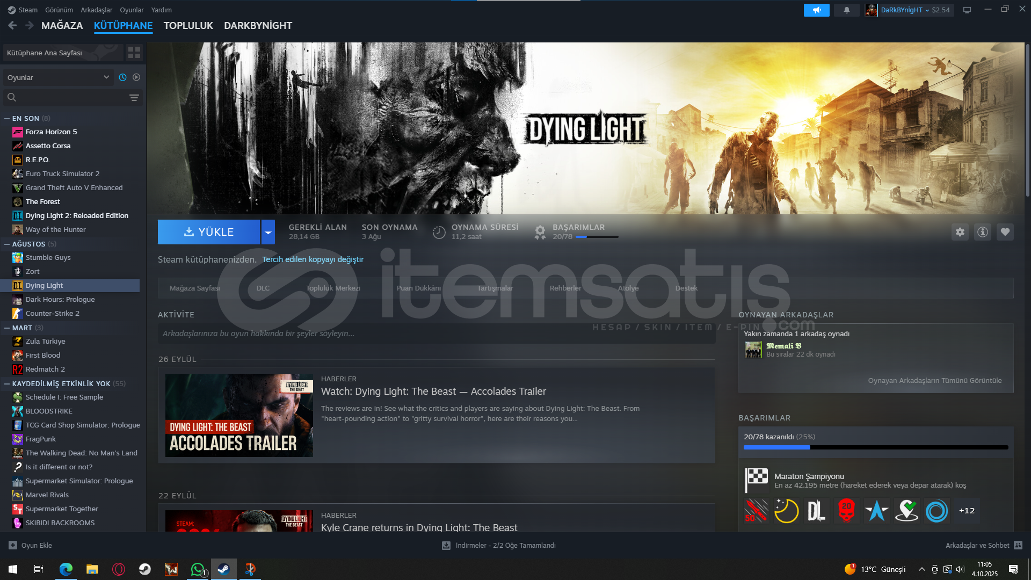
Task: Open Big Picture mode monitor icon
Action: coord(967,10)
